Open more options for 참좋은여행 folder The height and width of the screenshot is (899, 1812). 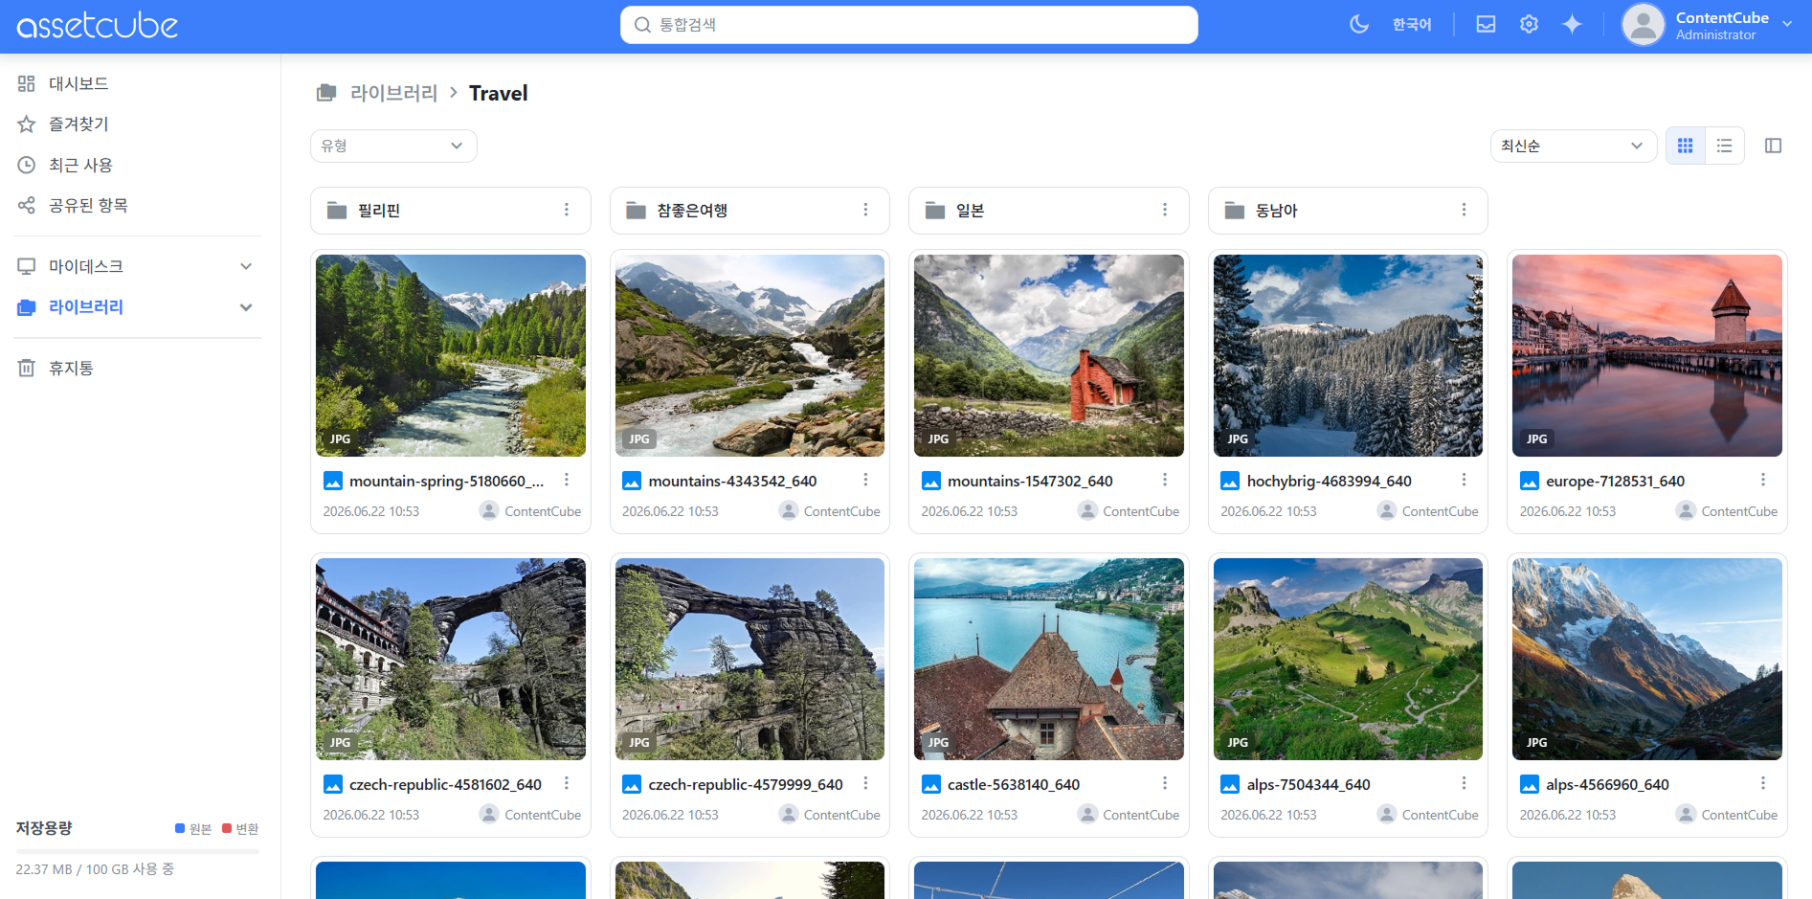pos(865,210)
